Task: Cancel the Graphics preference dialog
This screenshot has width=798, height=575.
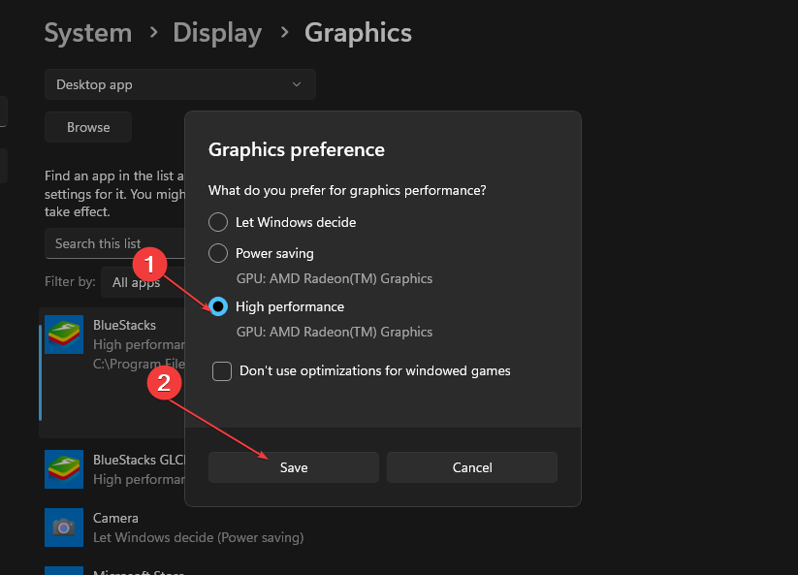Action: click(471, 466)
